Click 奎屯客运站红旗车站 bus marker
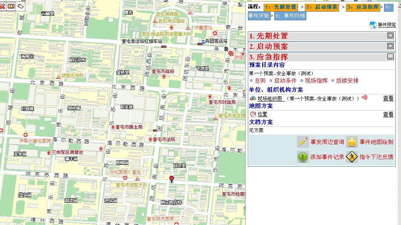401x225 pixels. 164,47
